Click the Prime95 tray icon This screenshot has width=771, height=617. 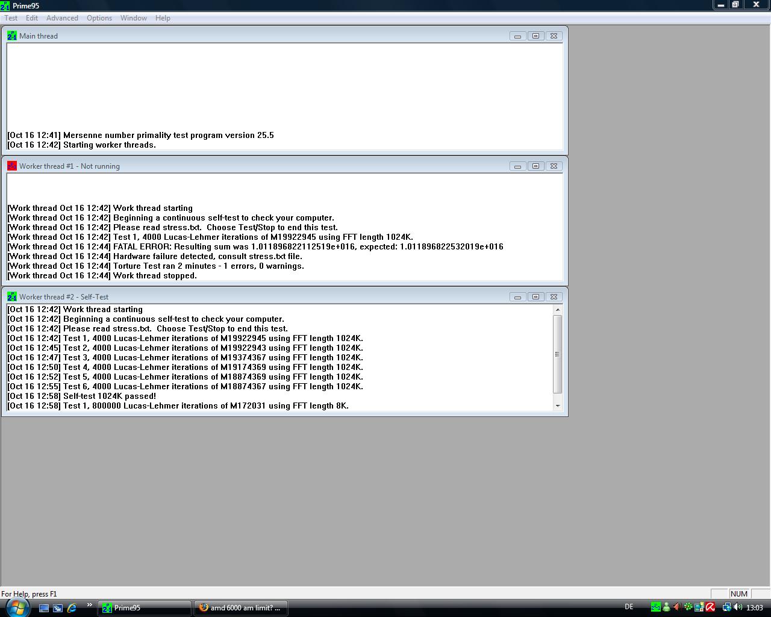pyautogui.click(x=655, y=607)
